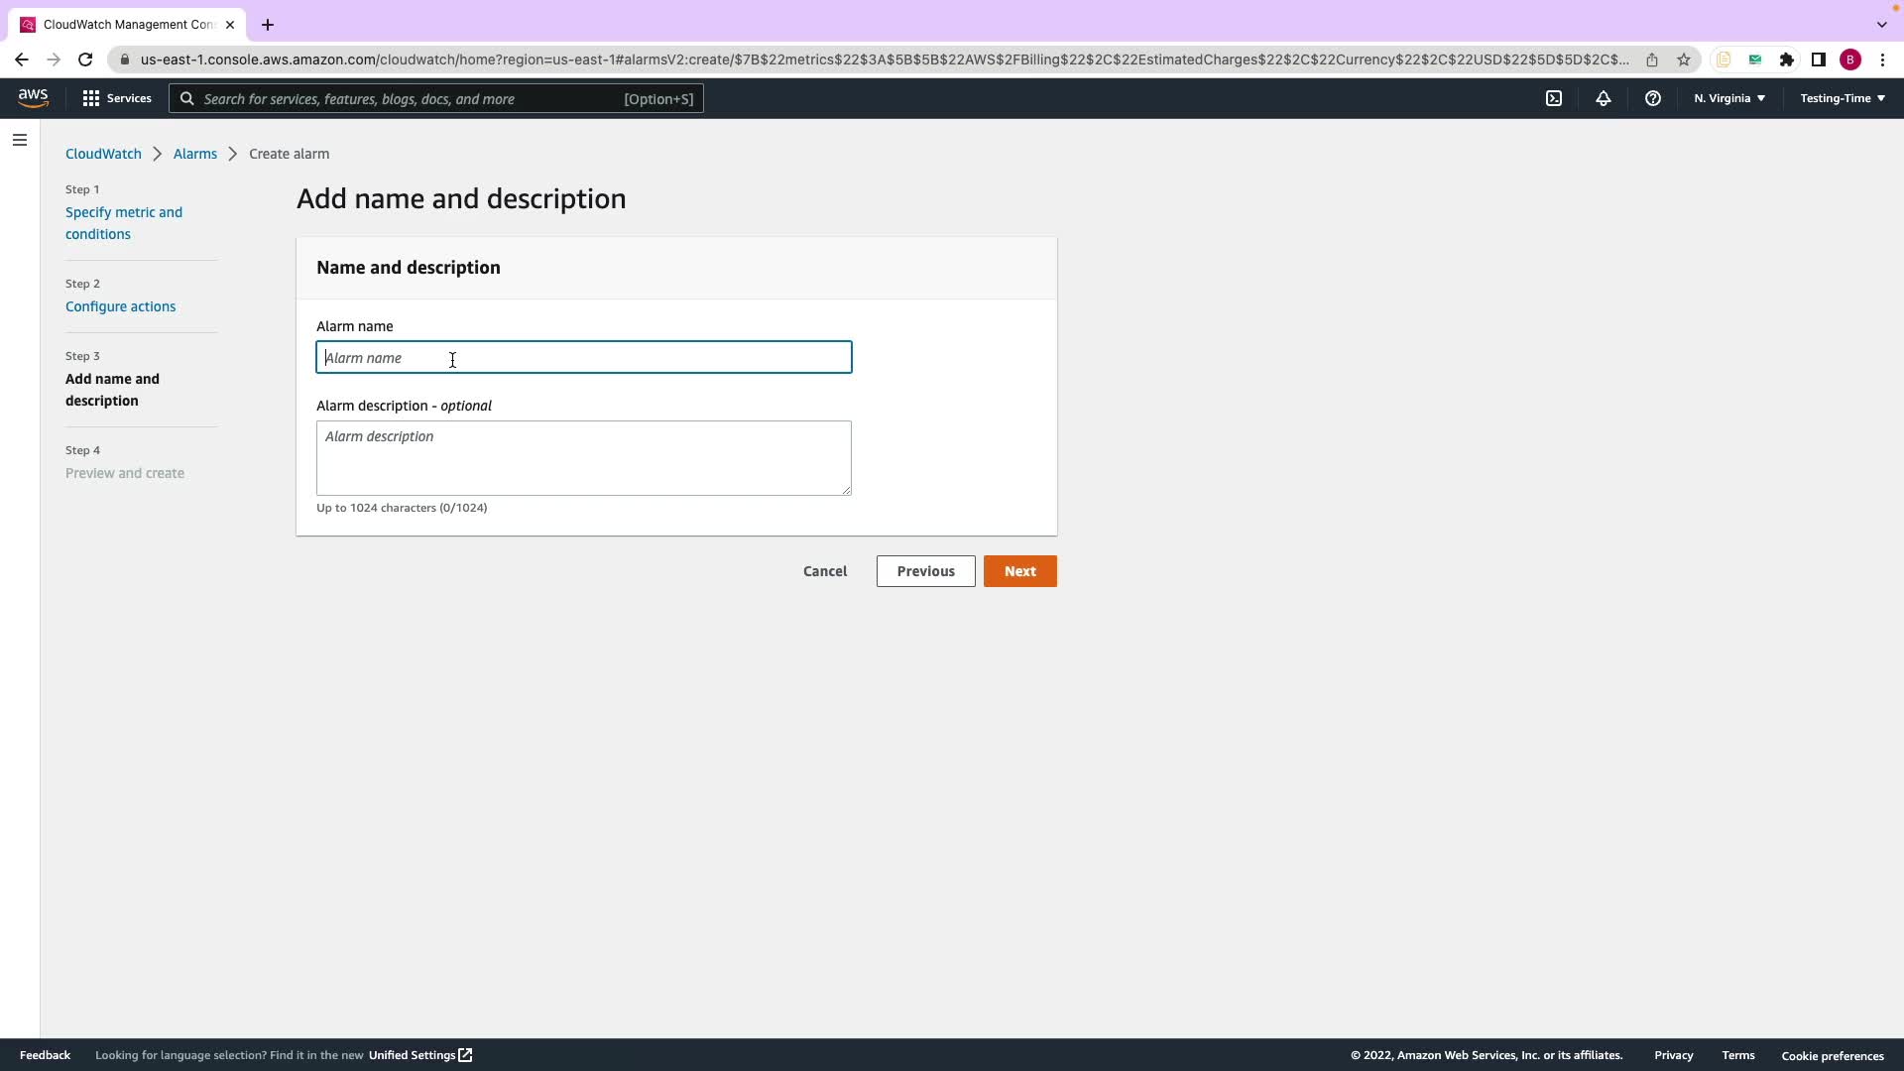This screenshot has width=1904, height=1071.
Task: Open Unified Settings external link
Action: (x=419, y=1055)
